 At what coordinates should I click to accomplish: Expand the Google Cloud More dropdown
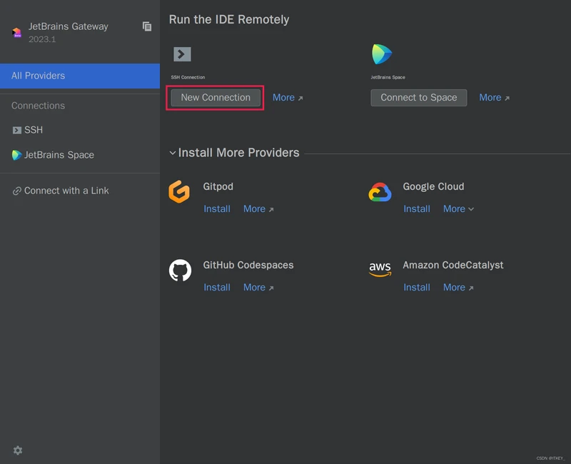458,209
